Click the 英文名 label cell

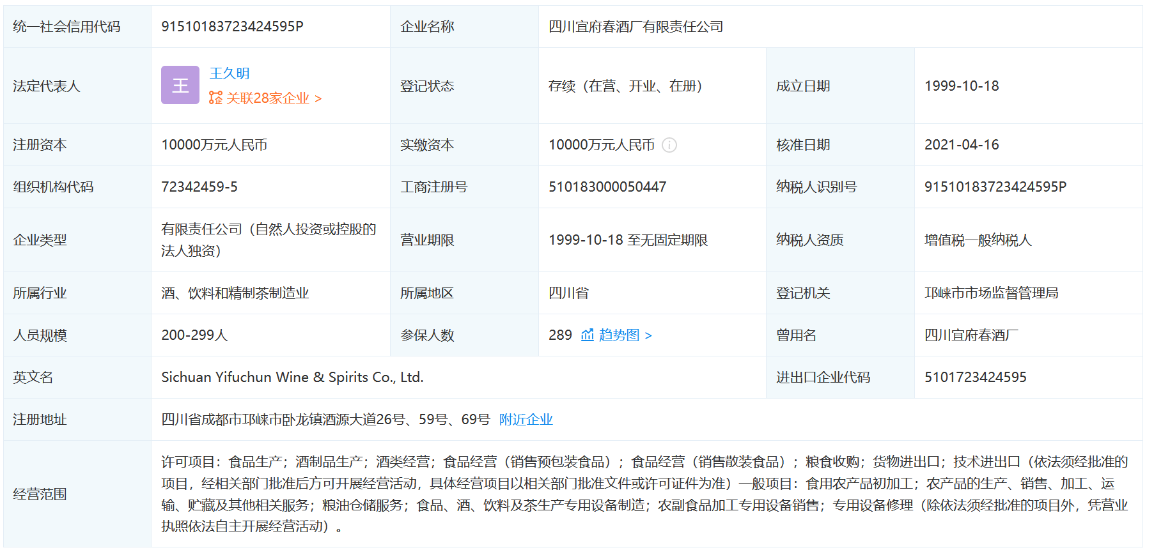click(77, 378)
